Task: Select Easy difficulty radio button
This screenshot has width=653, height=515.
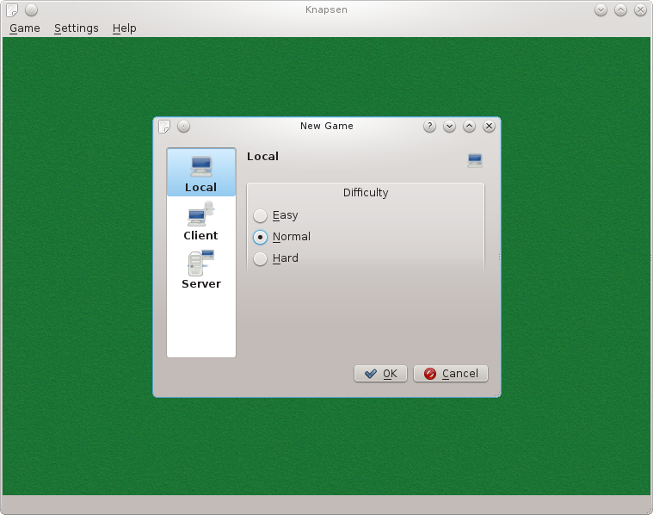Action: point(261,215)
